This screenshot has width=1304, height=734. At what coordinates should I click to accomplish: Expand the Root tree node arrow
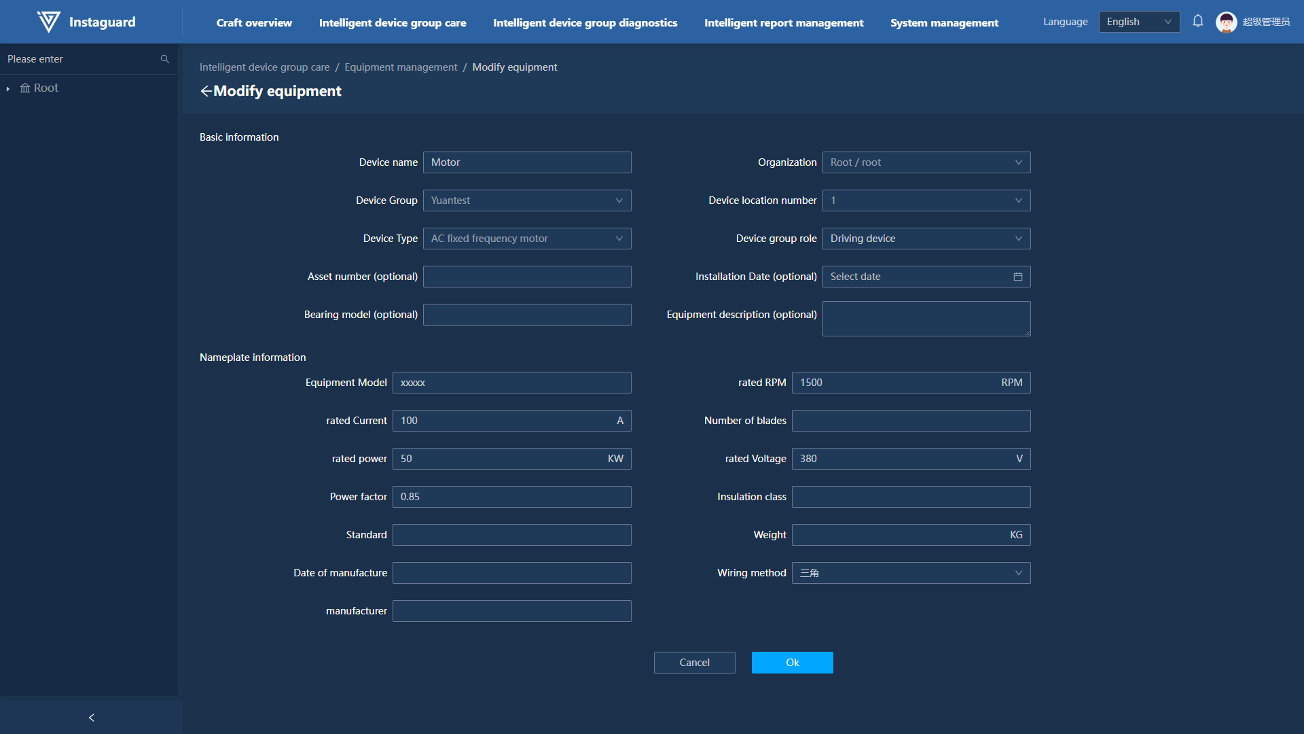coord(7,88)
